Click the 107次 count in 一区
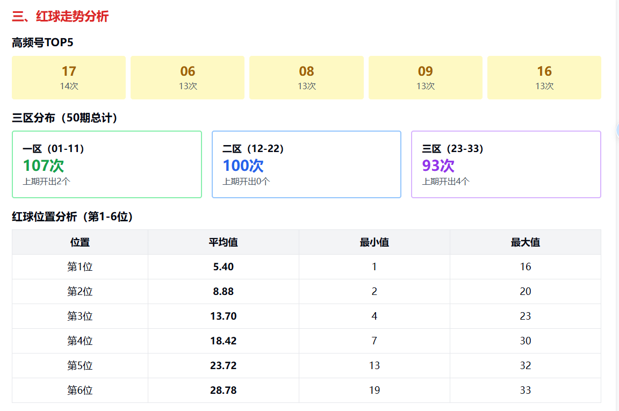This screenshot has width=619, height=411. 44,165
